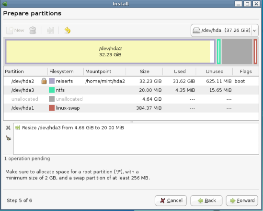Click the lock icon on /dev/hda2
Image resolution: width=263 pixels, height=211 pixels.
point(44,81)
